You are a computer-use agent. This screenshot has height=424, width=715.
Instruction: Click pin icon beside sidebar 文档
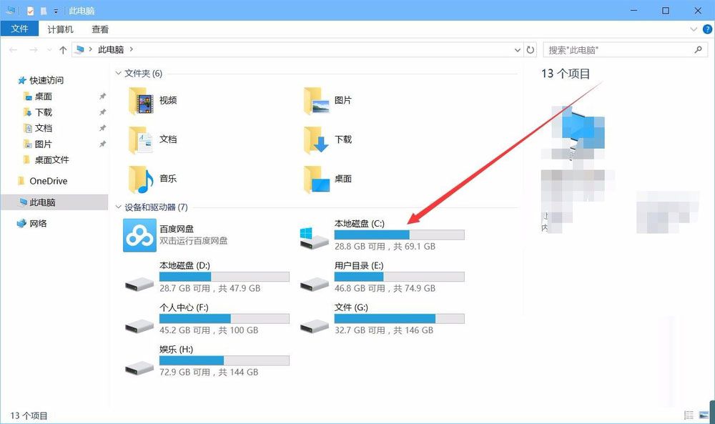click(102, 128)
